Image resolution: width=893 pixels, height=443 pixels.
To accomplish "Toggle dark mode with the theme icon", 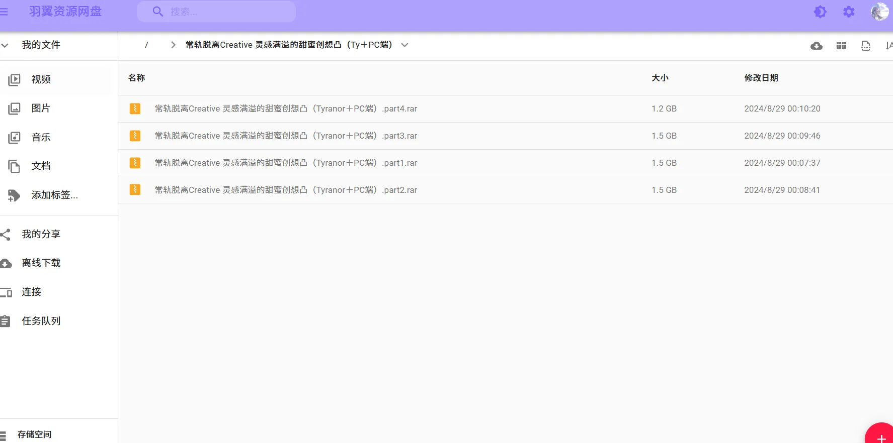I will (x=820, y=12).
